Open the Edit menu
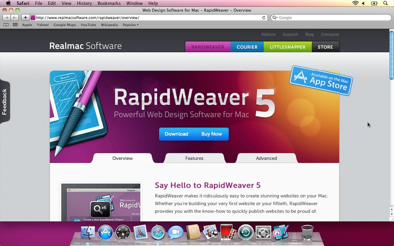The image size is (394, 246). point(52,3)
